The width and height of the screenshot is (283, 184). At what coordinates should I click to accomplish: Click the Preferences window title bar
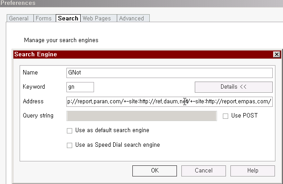(142, 3)
